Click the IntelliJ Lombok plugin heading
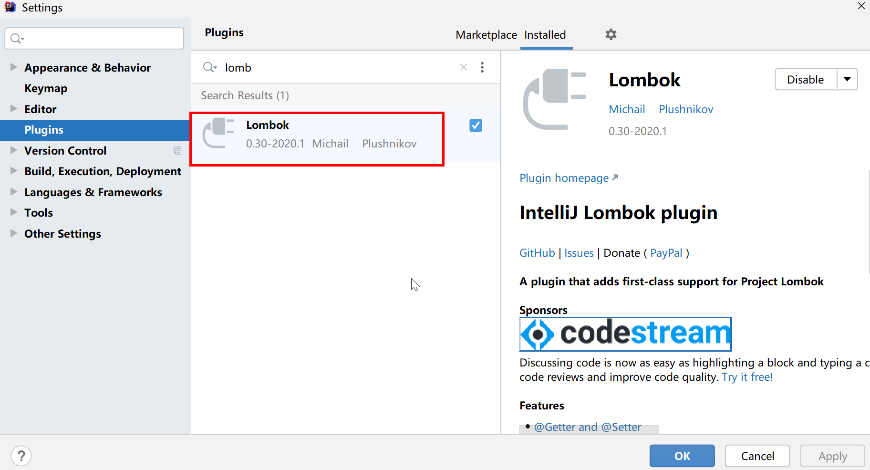Screen dimensions: 870x470 click(x=618, y=212)
